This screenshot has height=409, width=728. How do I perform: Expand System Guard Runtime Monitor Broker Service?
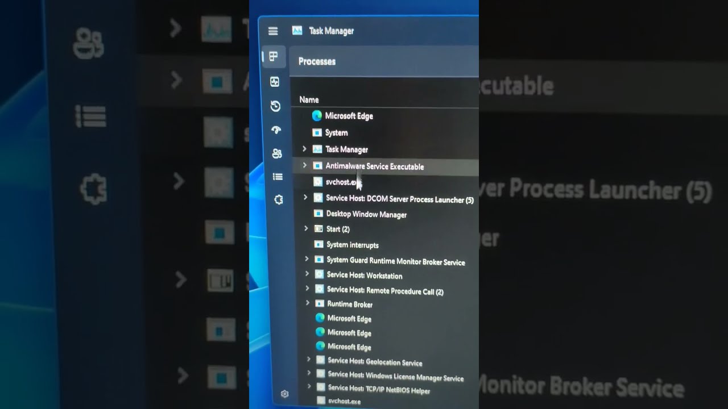[307, 259]
